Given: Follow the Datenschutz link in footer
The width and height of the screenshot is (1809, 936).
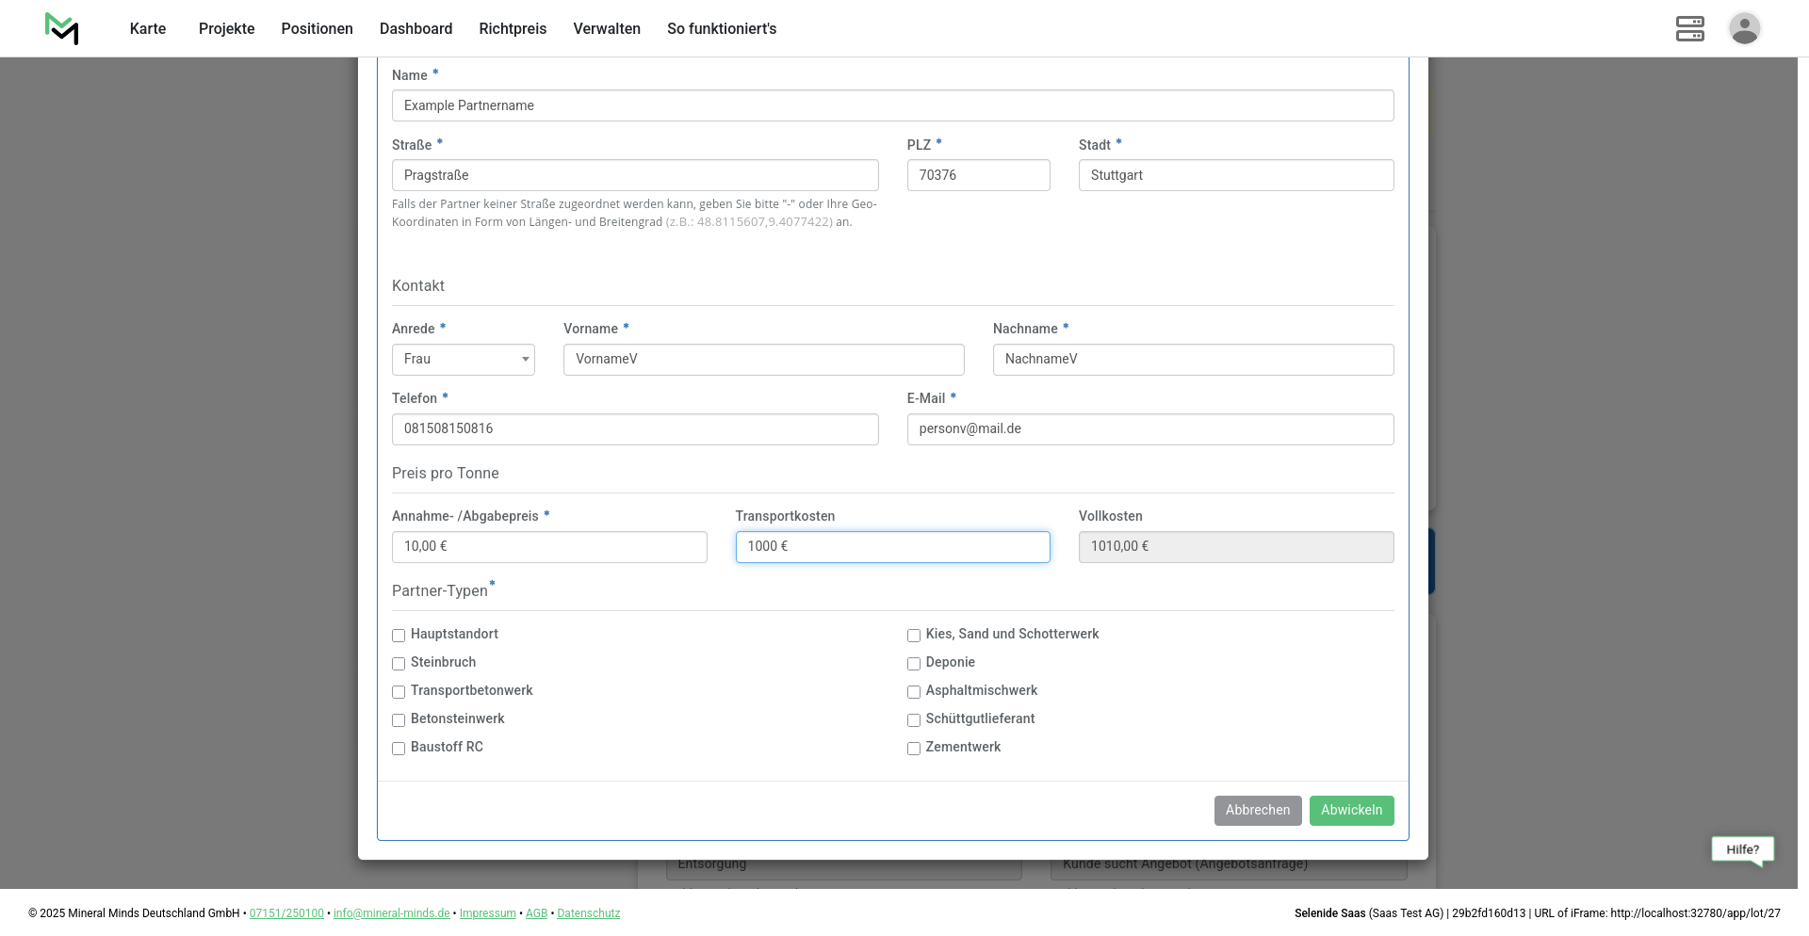Looking at the screenshot, I should (x=588, y=913).
